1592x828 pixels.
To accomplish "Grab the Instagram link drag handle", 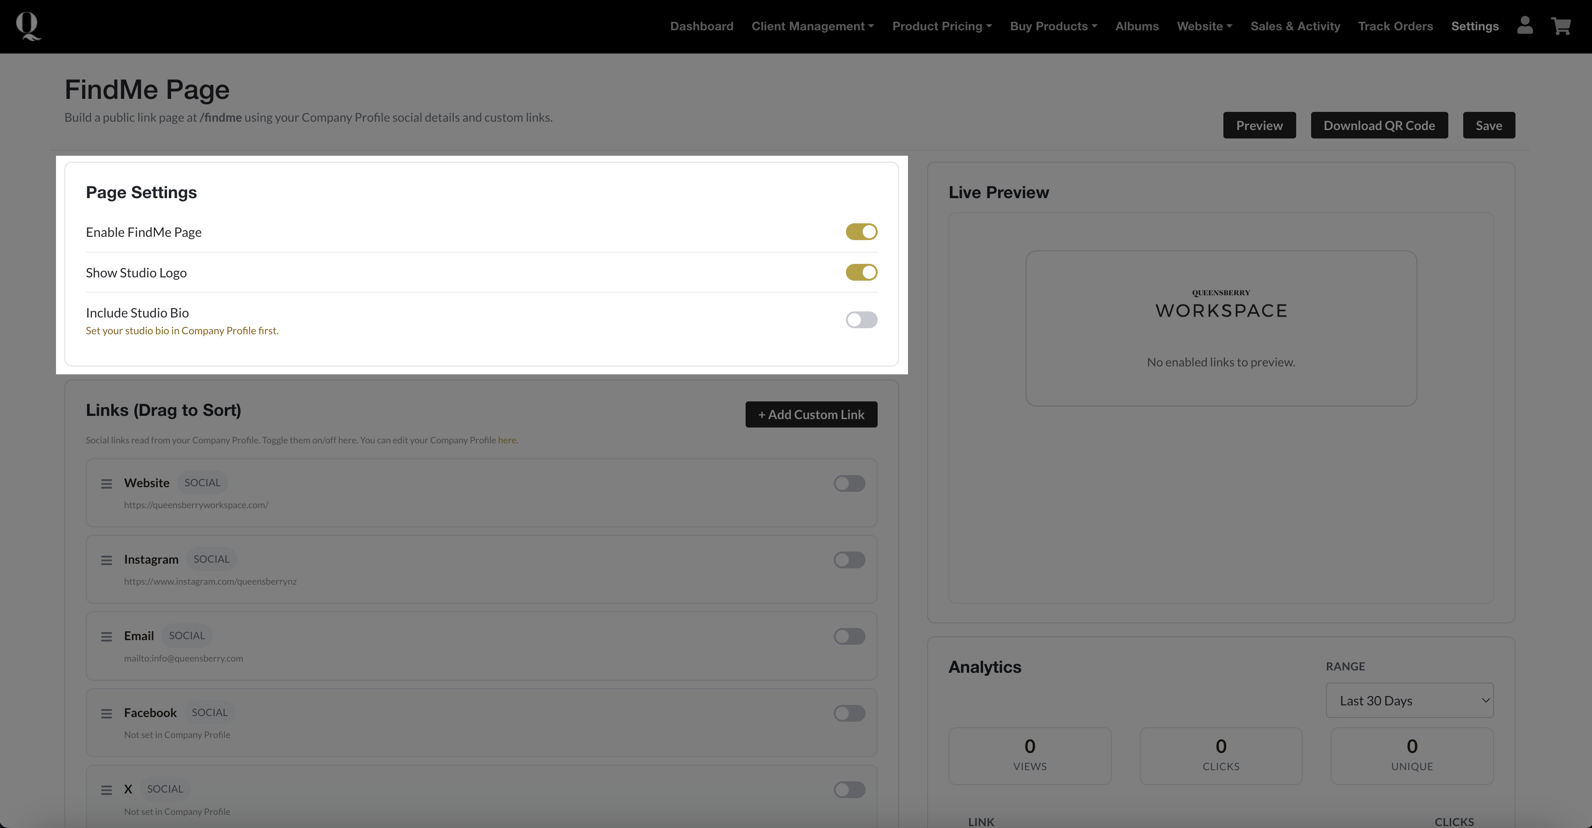I will pos(106,560).
